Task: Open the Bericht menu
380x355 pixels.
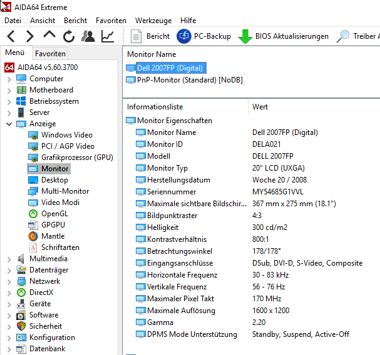Action: pyautogui.click(x=75, y=21)
